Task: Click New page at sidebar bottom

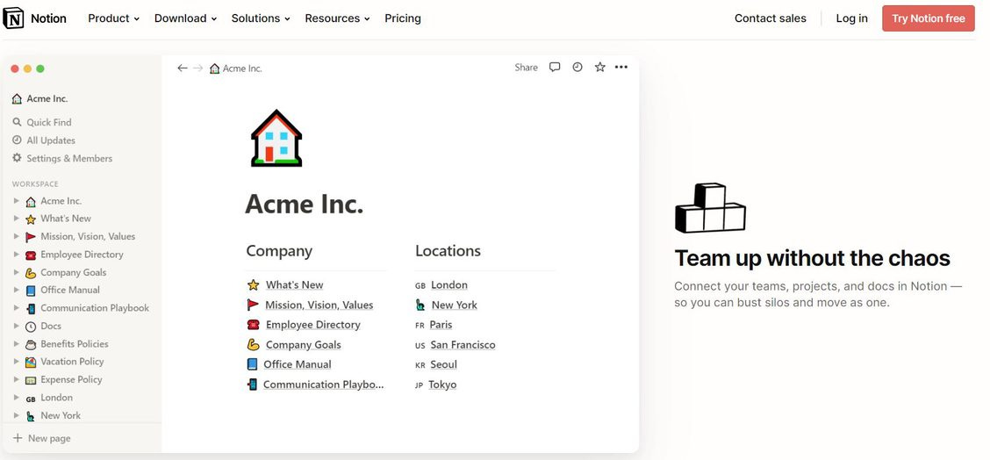Action: pyautogui.click(x=49, y=438)
